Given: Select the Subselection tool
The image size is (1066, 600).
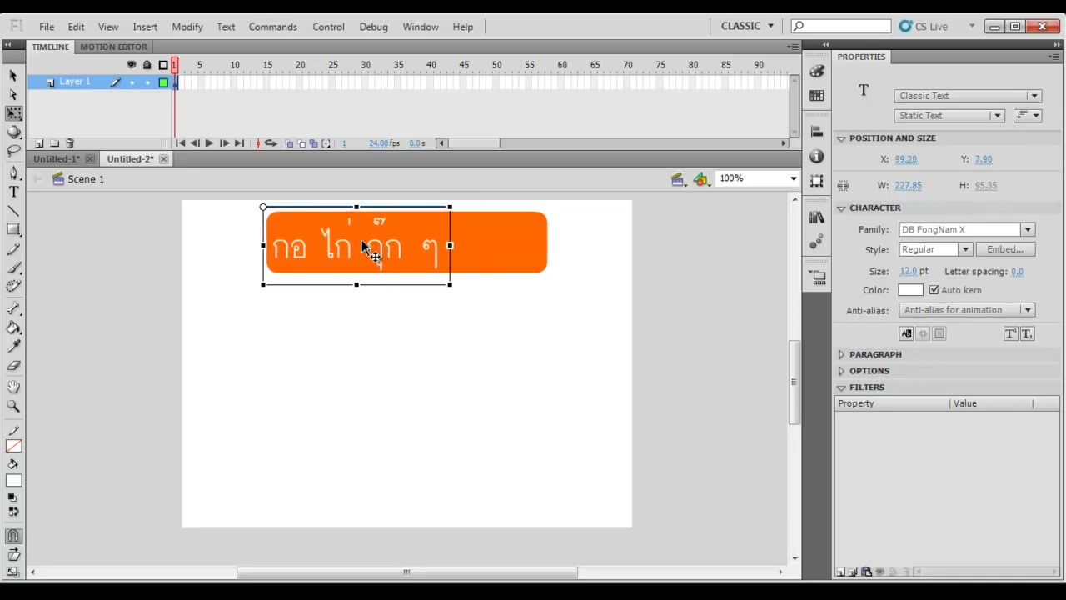Looking at the screenshot, I should (x=13, y=94).
